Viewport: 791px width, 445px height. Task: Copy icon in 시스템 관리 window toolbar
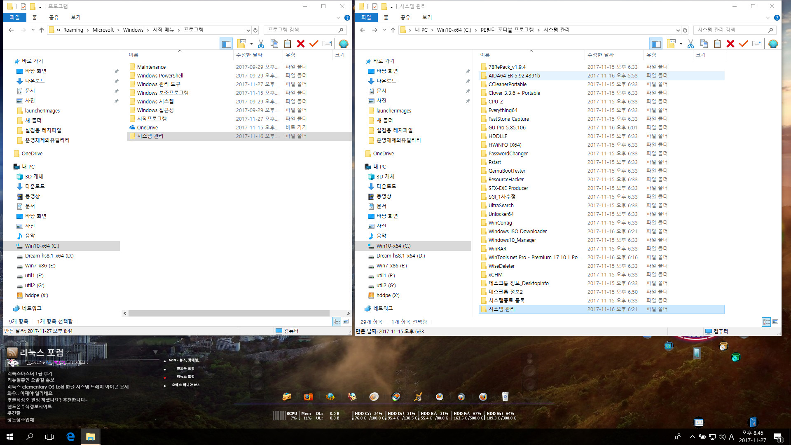point(704,44)
